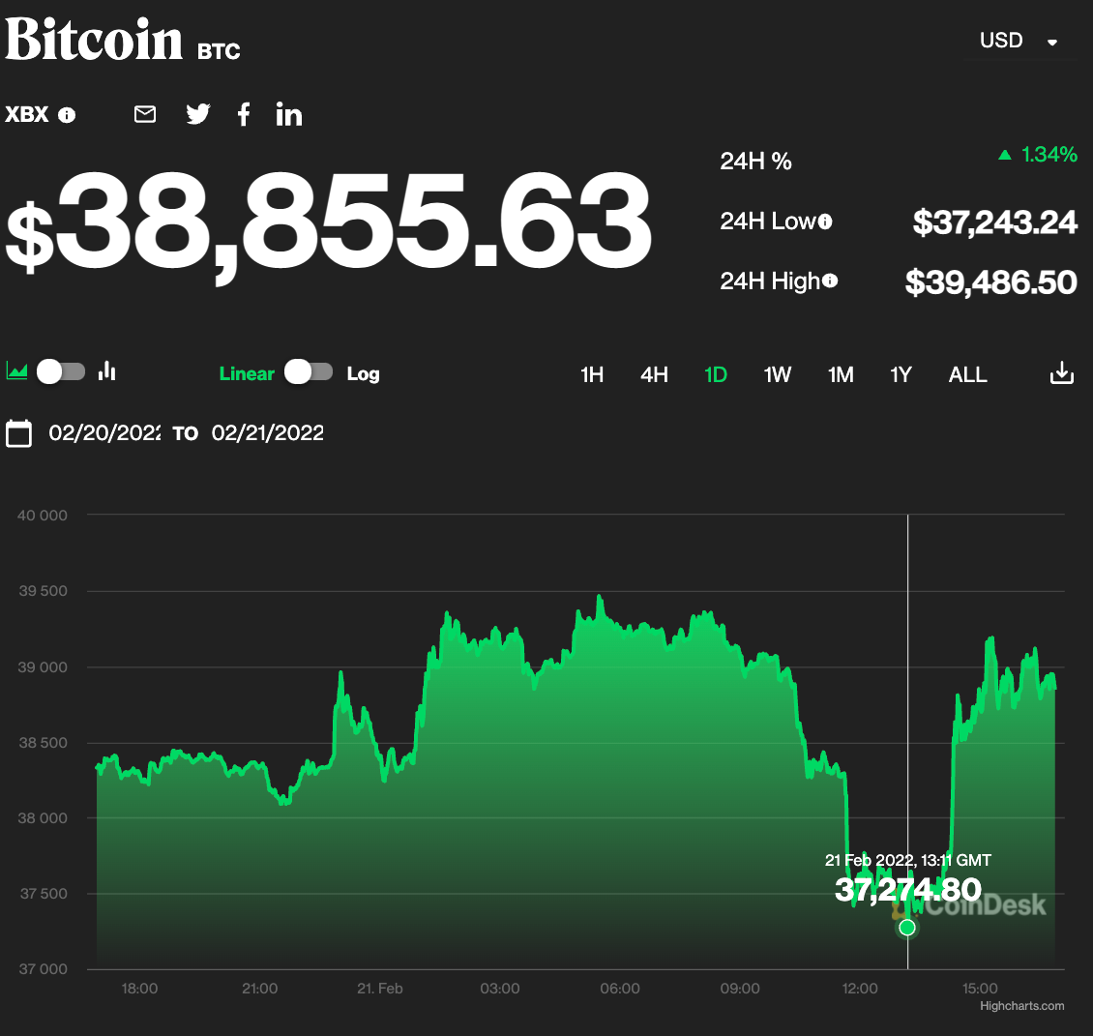The image size is (1093, 1036).
Task: Share the Bitcoin chart on LinkedIn
Action: click(x=288, y=114)
